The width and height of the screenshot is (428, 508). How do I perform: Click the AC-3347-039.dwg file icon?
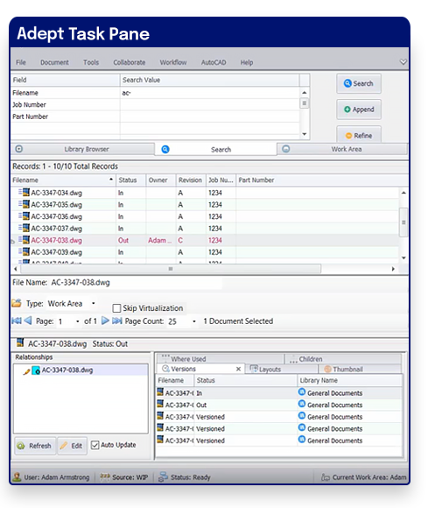(x=26, y=251)
